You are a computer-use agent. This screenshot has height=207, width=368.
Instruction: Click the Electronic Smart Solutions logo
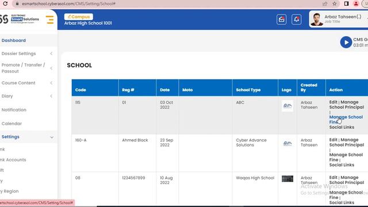point(20,19)
